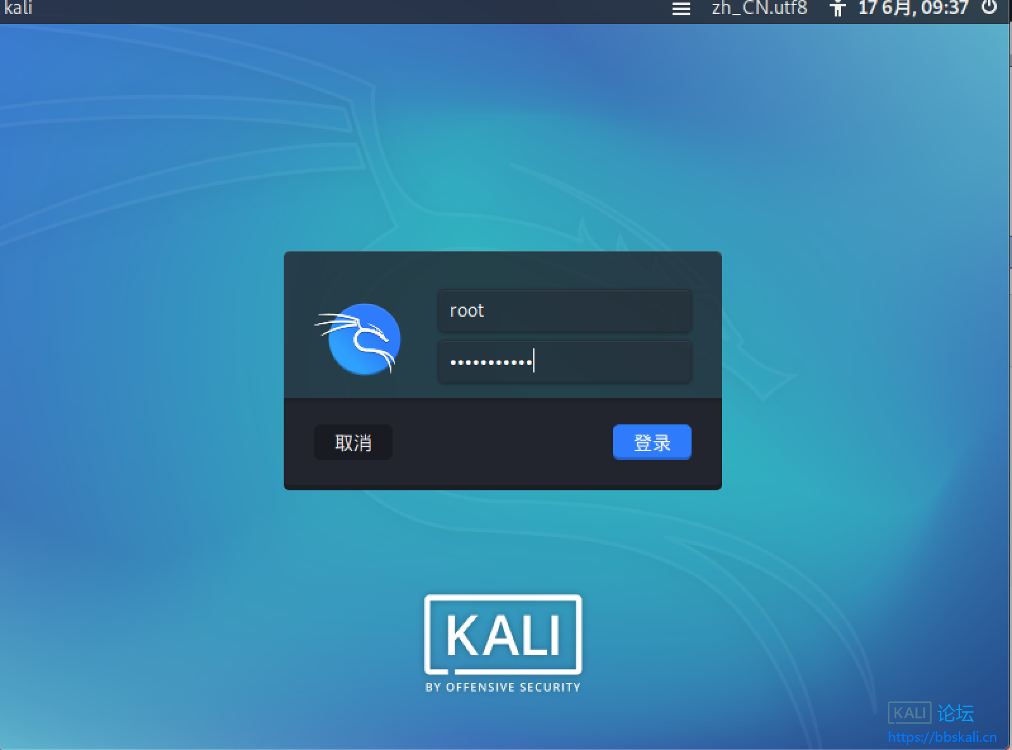Click the date and time indicator
The image size is (1012, 750).
913,8
